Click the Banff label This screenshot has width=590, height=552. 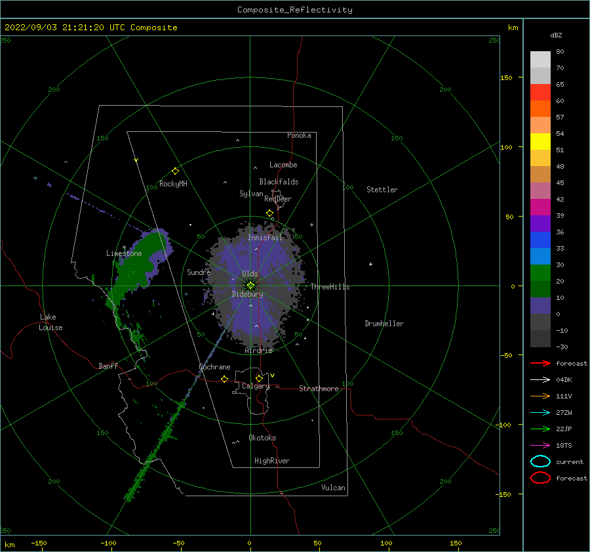pyautogui.click(x=108, y=366)
